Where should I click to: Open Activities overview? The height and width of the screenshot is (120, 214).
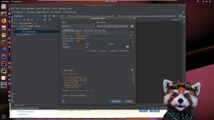pos(5,1)
